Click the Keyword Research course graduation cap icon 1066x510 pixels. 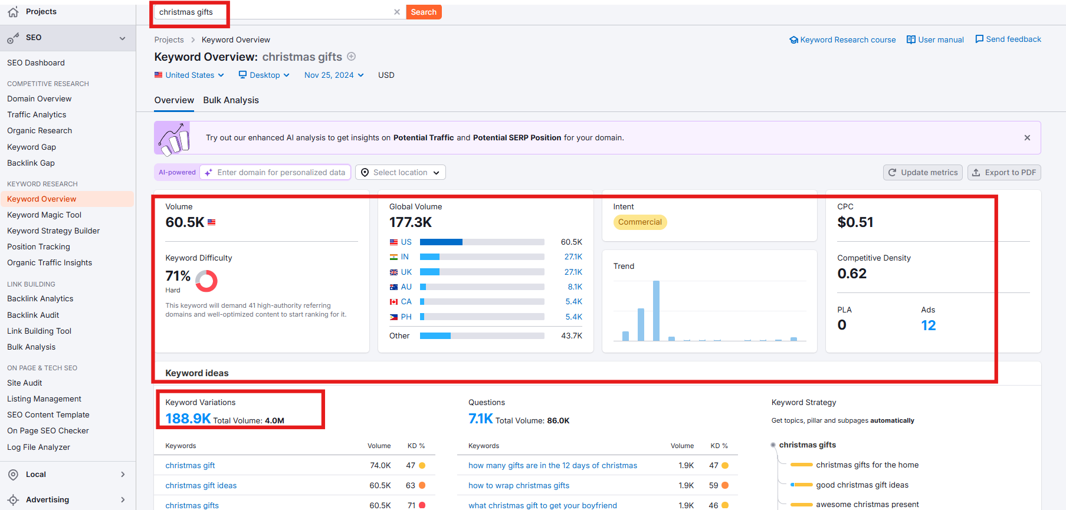(794, 40)
